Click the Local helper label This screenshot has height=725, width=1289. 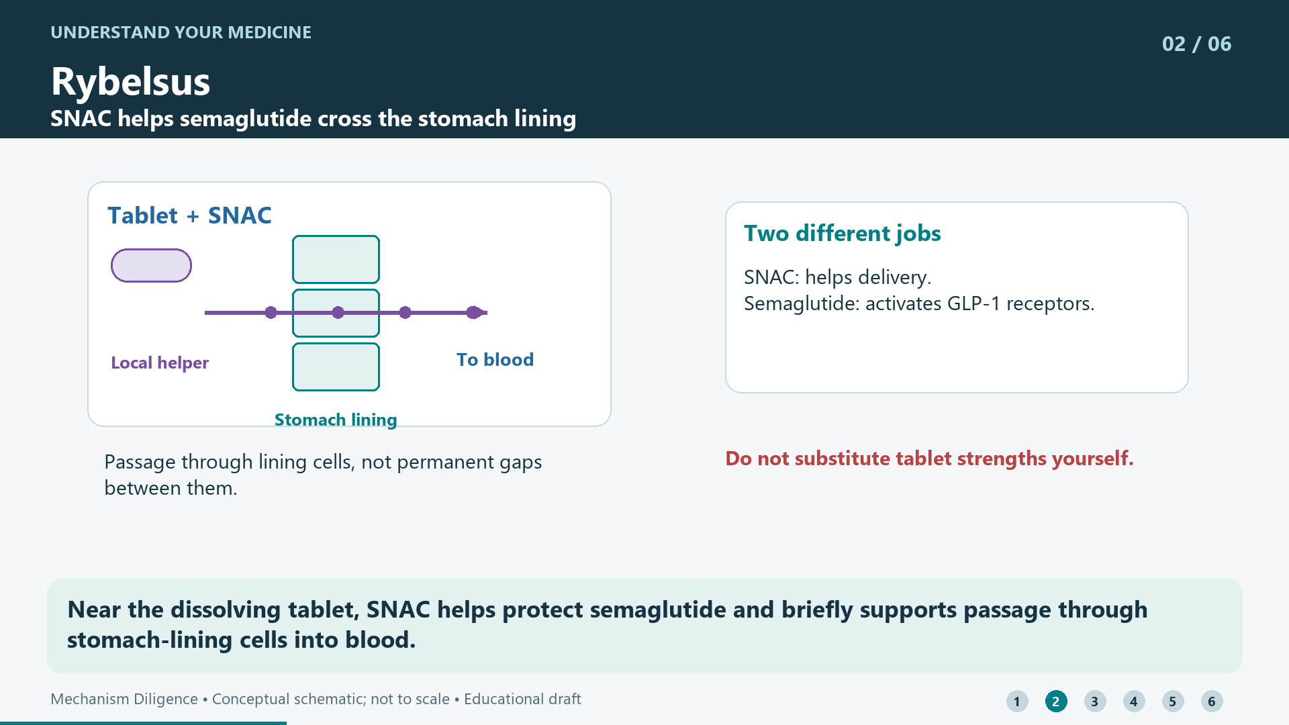(x=160, y=362)
